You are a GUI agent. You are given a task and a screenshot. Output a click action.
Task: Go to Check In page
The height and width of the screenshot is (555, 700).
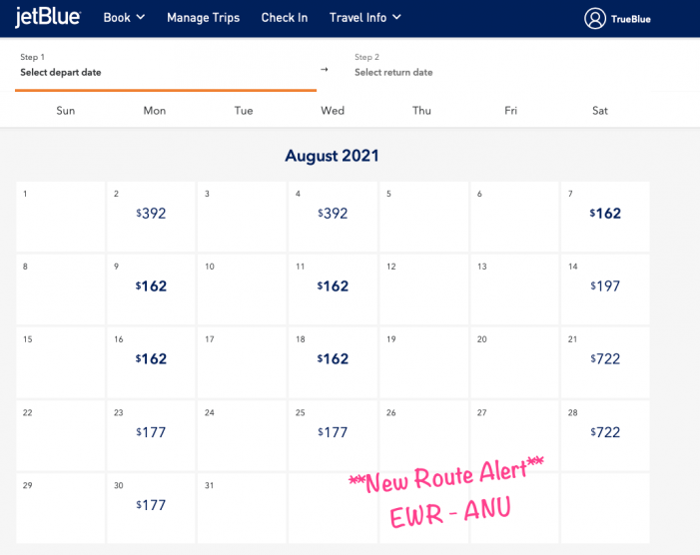point(284,17)
